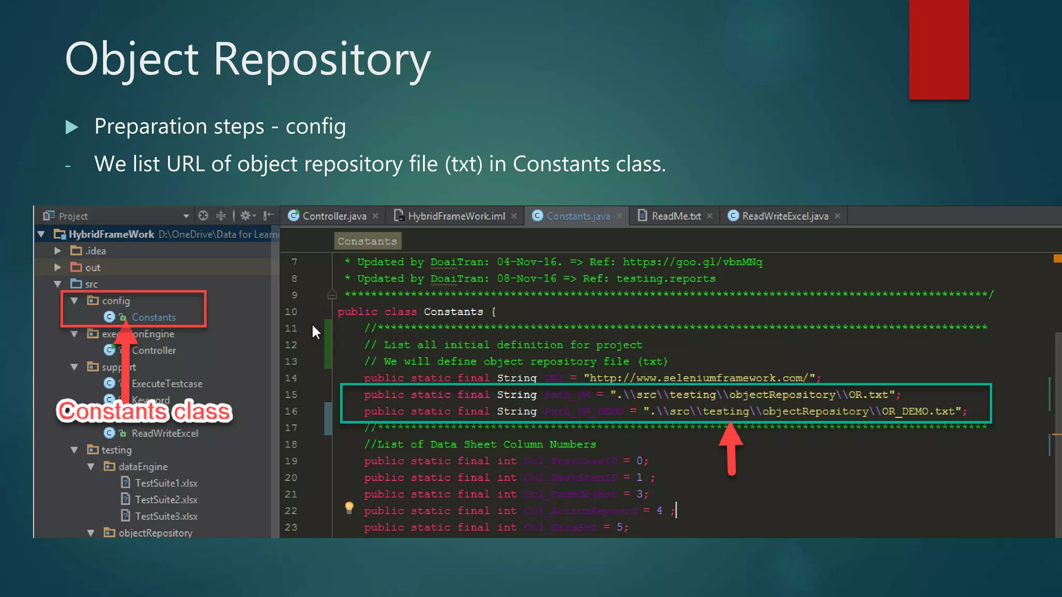Viewport: 1062px width, 597px height.
Task: Close the ReadMe.txt tab
Action: click(x=710, y=216)
